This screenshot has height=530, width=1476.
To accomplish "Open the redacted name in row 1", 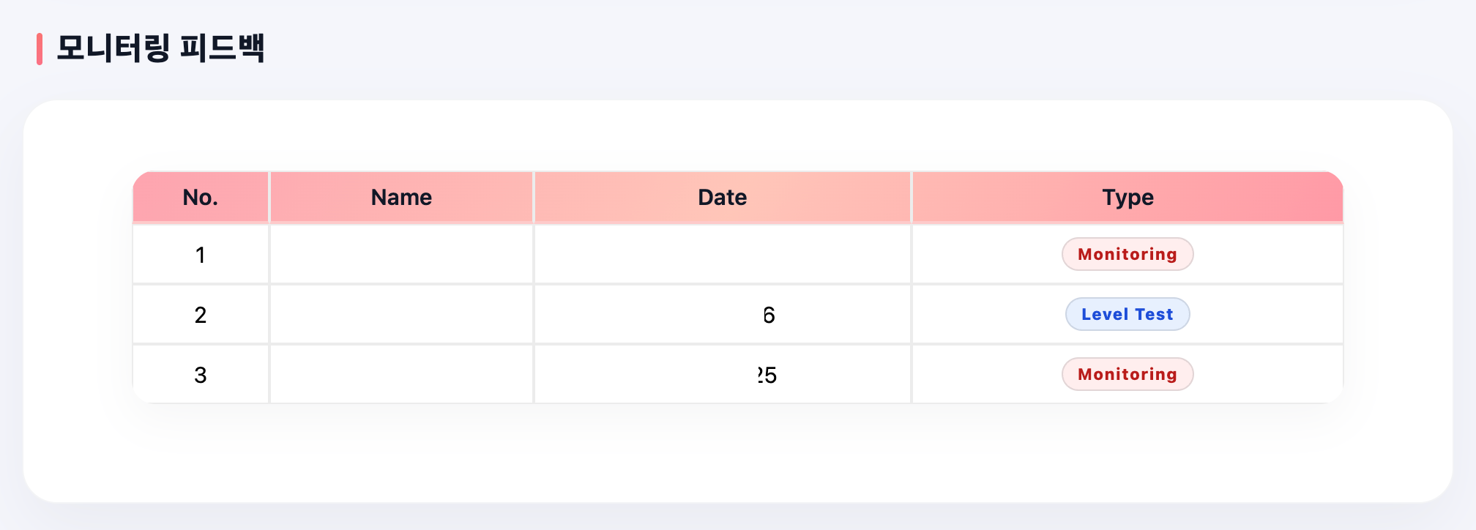I will (404, 253).
